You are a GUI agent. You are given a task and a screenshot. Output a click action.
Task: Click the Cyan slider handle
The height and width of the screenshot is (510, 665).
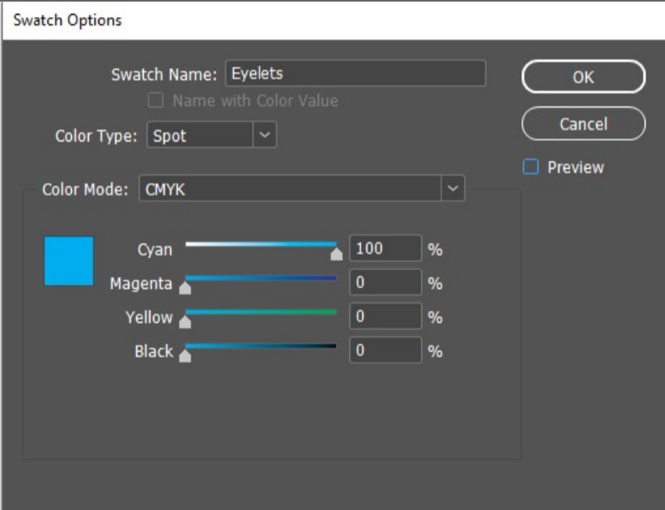click(x=337, y=254)
